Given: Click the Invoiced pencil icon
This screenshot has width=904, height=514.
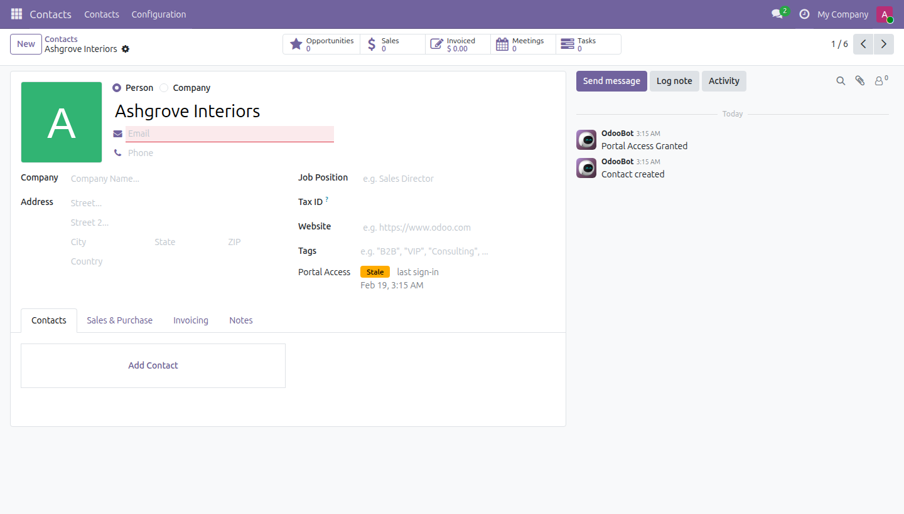Looking at the screenshot, I should tap(437, 44).
